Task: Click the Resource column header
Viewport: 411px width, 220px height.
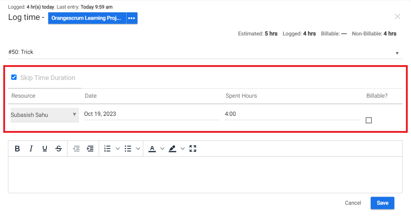Action: 23,96
